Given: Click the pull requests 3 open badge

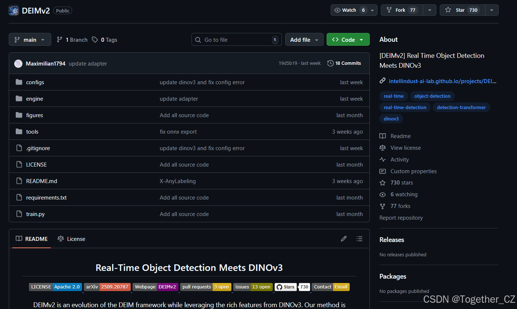Looking at the screenshot, I should [x=206, y=287].
